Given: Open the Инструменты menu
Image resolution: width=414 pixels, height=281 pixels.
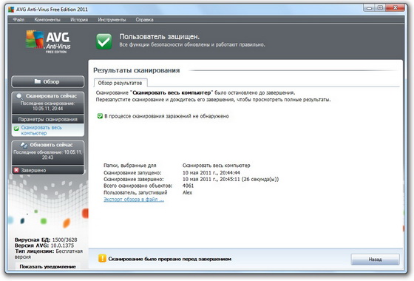Looking at the screenshot, I should 112,19.
